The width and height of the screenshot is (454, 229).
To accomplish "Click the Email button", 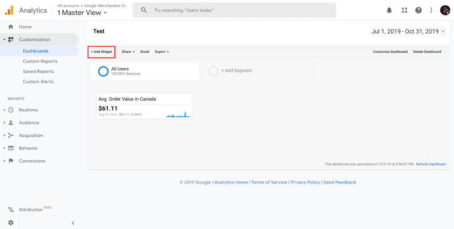I will pos(145,52).
